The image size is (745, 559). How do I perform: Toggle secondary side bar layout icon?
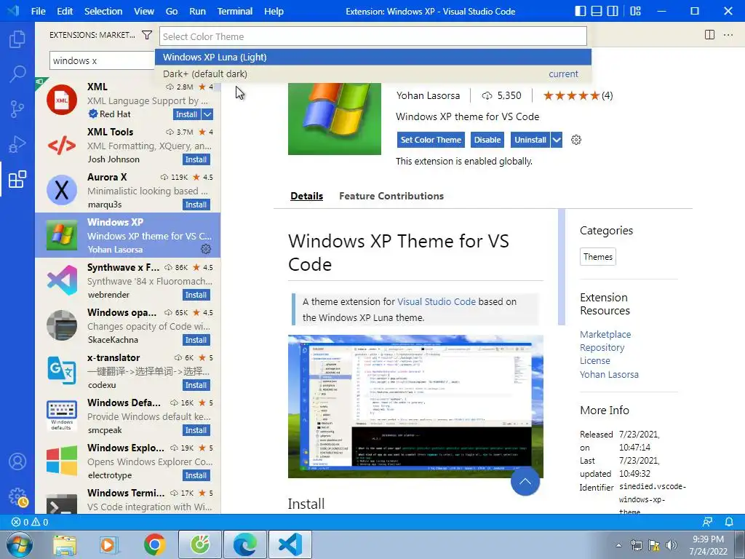(x=613, y=11)
